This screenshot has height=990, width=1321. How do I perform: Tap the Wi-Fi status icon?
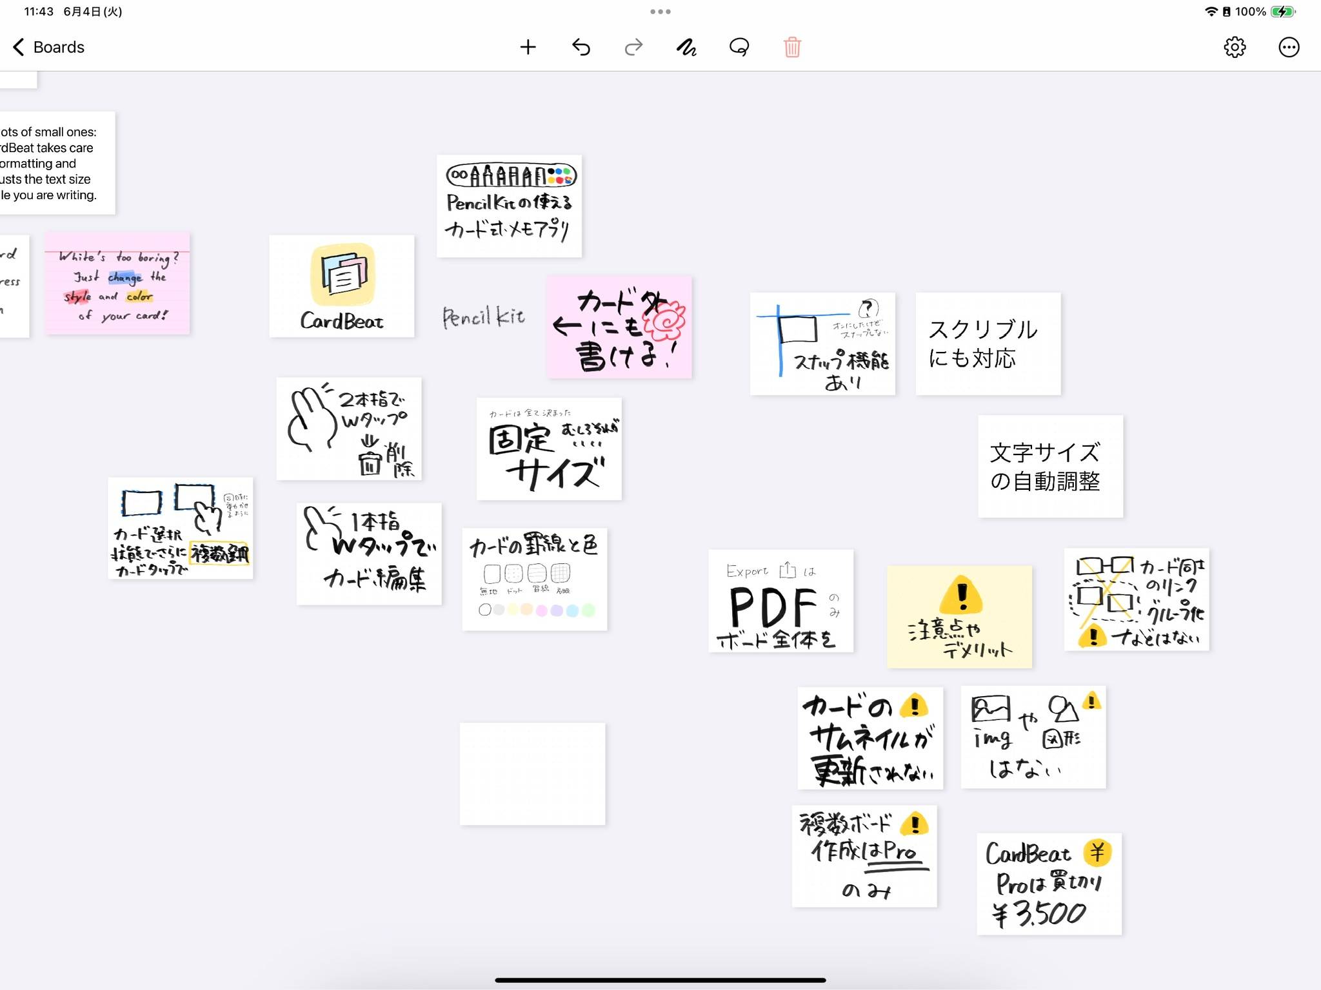pyautogui.click(x=1211, y=12)
